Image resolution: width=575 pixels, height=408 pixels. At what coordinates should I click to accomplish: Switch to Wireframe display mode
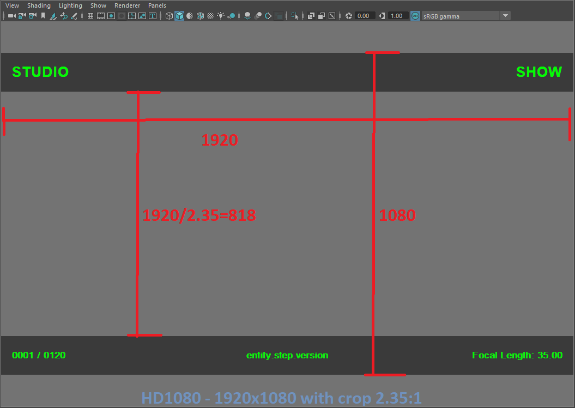coord(169,16)
